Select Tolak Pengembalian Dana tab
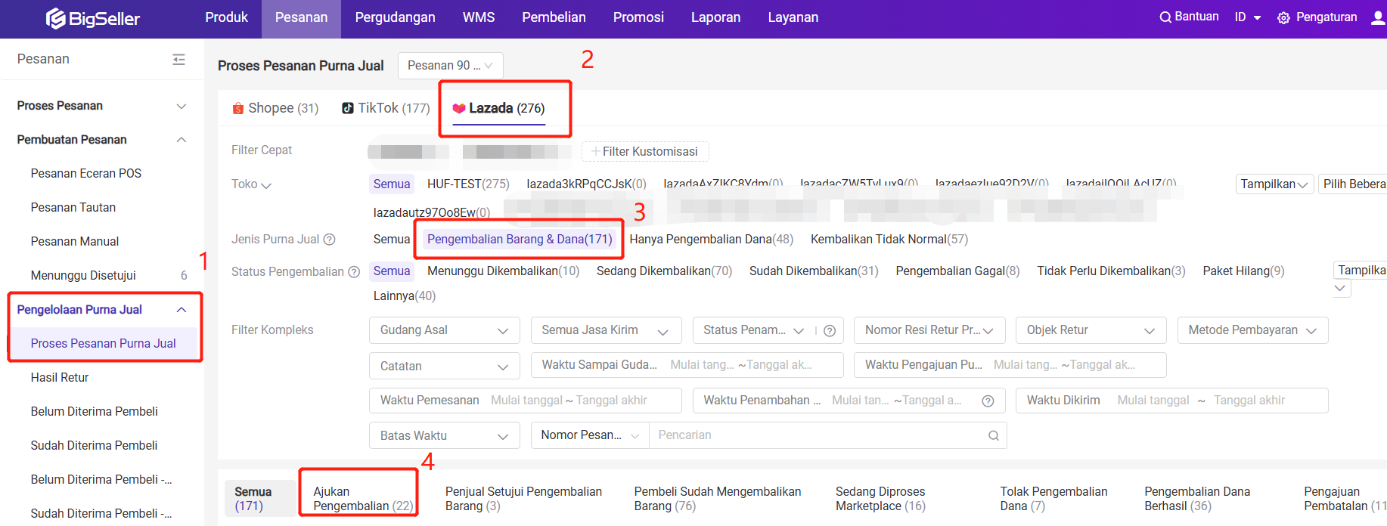 [x=1053, y=499]
